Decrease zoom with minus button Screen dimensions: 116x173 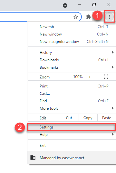pyautogui.click(x=66, y=77)
